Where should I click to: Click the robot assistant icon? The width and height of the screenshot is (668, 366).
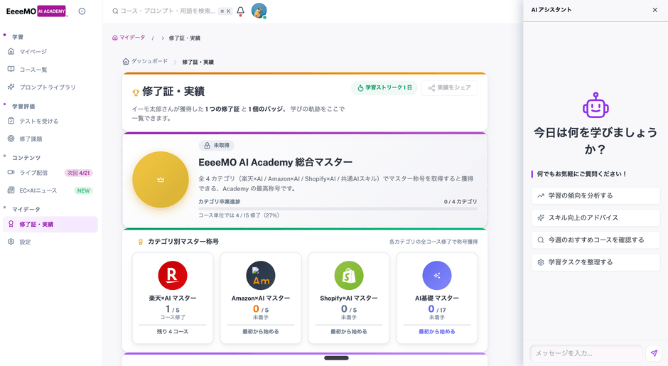click(596, 105)
